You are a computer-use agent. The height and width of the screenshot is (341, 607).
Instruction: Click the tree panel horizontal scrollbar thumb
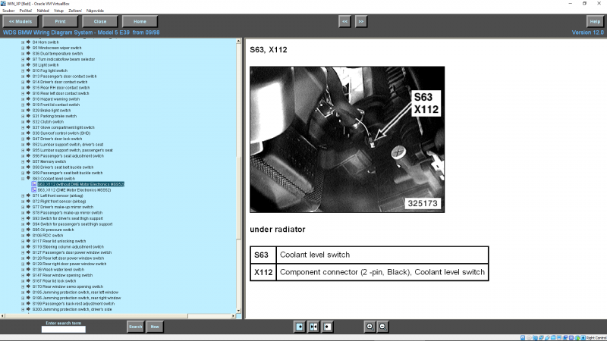tap(96, 316)
